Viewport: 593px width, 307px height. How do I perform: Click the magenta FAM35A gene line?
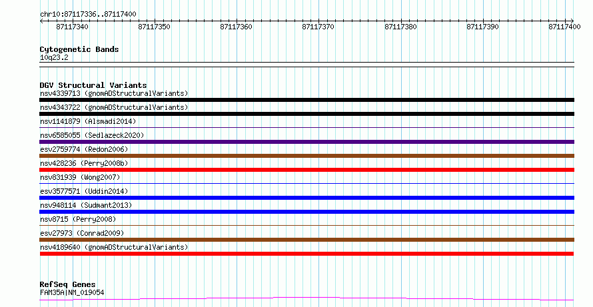click(306, 299)
